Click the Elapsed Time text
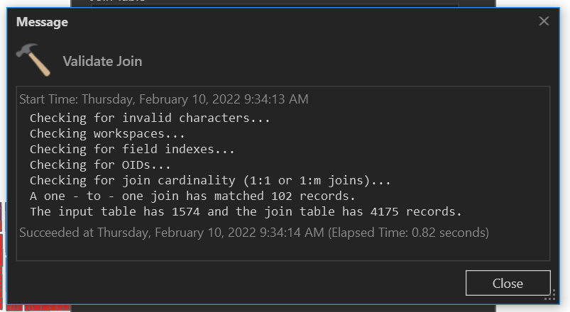Viewport: 570px width, 312px height. [x=408, y=232]
